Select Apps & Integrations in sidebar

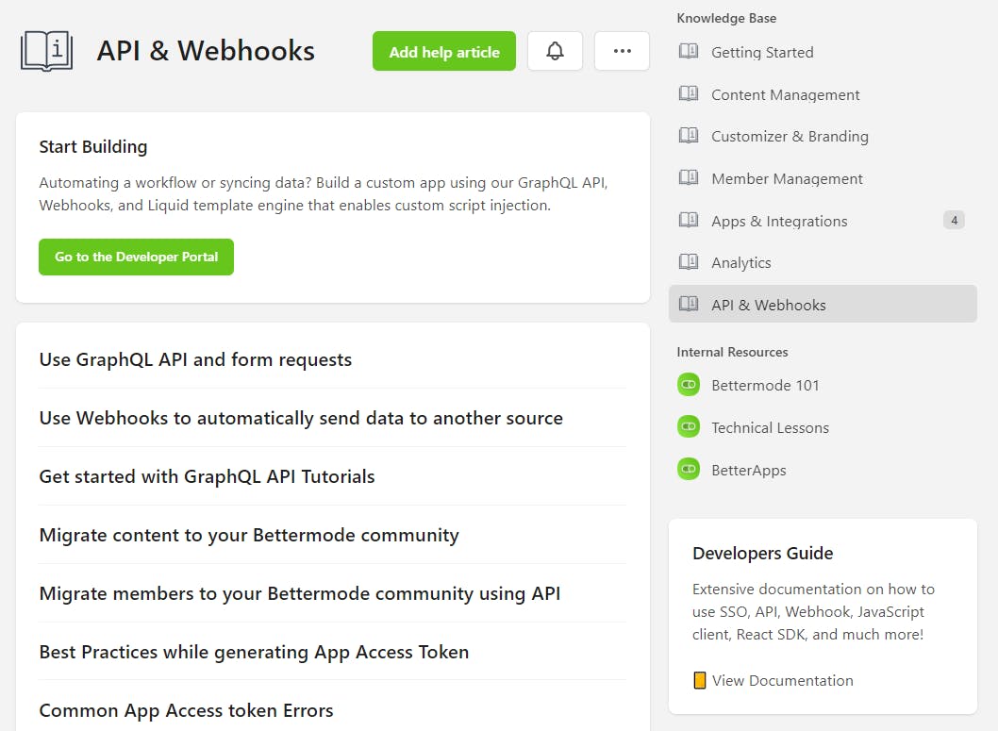pyautogui.click(x=779, y=221)
